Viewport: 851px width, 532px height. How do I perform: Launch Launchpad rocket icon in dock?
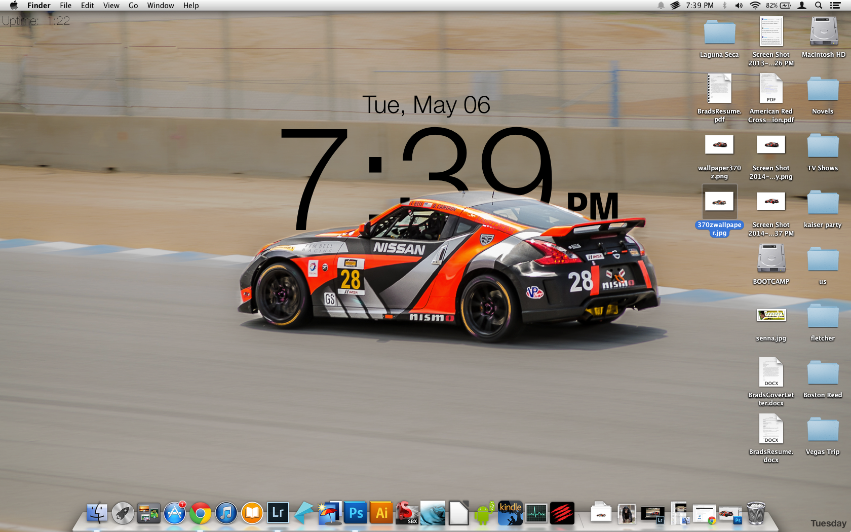tap(123, 513)
